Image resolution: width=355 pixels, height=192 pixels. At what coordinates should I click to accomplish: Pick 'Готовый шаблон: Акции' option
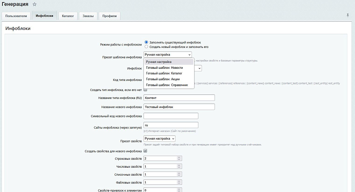coord(163,79)
